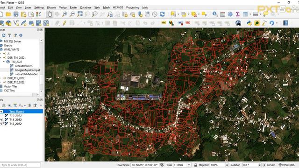Click the Select Features by area tool
The height and width of the screenshot is (168, 299).
173,14
